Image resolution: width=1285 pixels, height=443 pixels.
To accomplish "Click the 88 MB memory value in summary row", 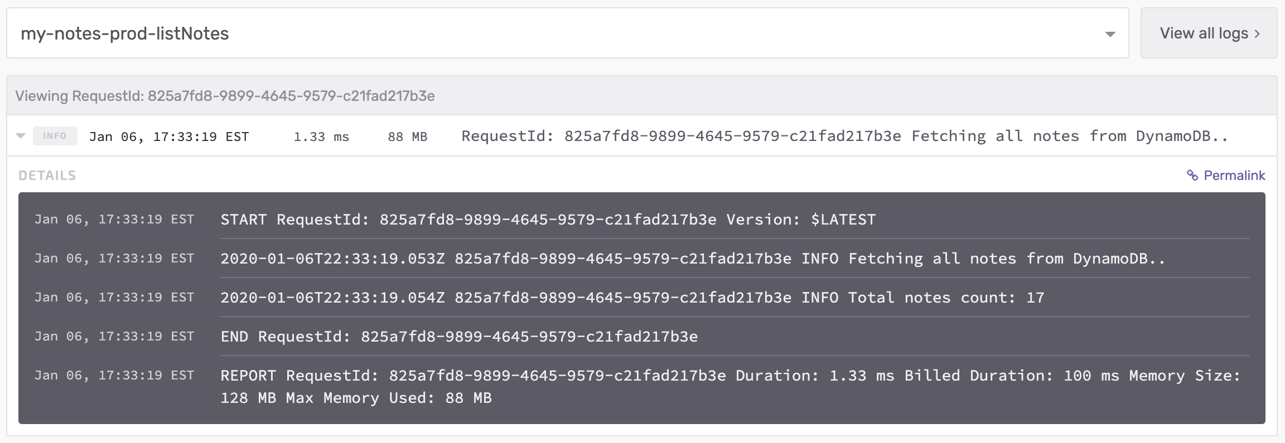I will click(407, 137).
